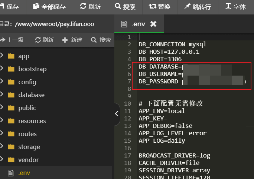This screenshot has height=179, width=254.
Task: Close the .env tab with the X
Action: [x=153, y=24]
